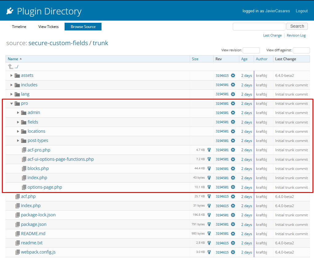This screenshot has height=260, width=314.
Task: Open the View Tickets tab
Action: tap(49, 27)
